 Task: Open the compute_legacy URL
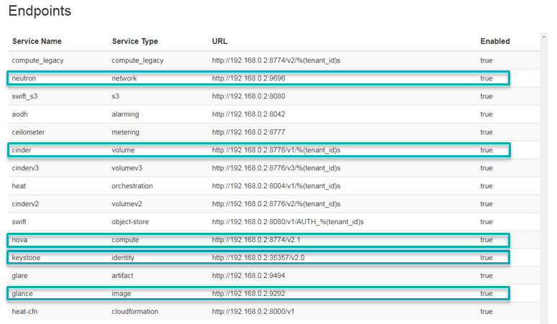point(276,60)
